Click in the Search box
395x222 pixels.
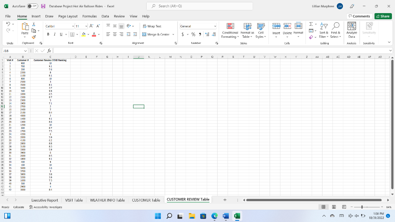pos(199,6)
